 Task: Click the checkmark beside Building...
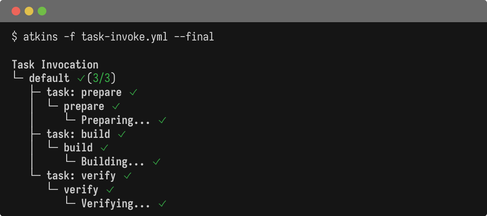pyautogui.click(x=157, y=162)
